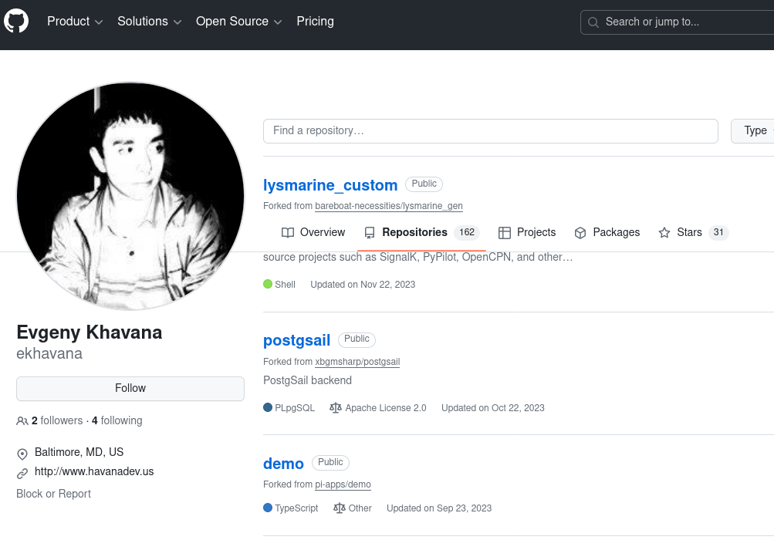Open the pi-apps/demo fork source

click(x=343, y=484)
